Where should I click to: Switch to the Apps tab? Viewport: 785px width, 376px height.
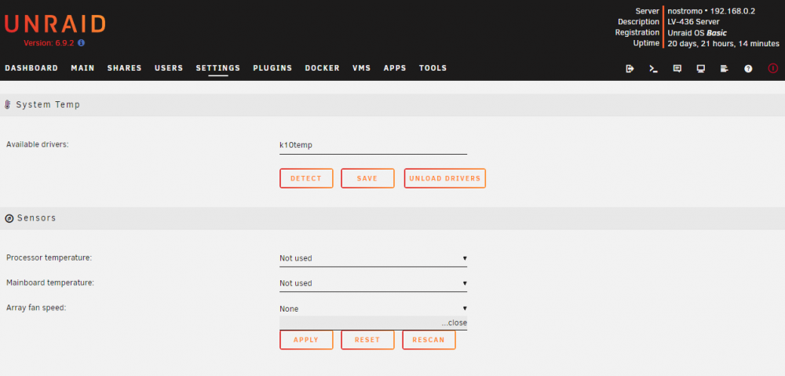point(395,68)
